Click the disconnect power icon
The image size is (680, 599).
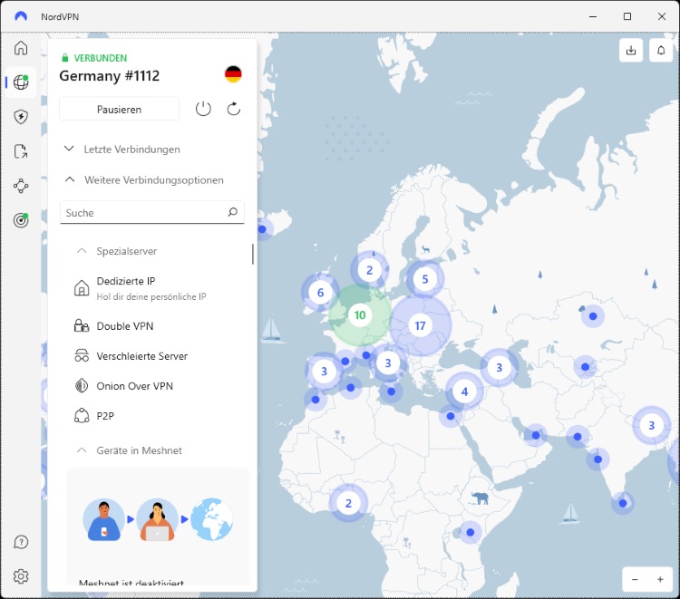pyautogui.click(x=203, y=109)
